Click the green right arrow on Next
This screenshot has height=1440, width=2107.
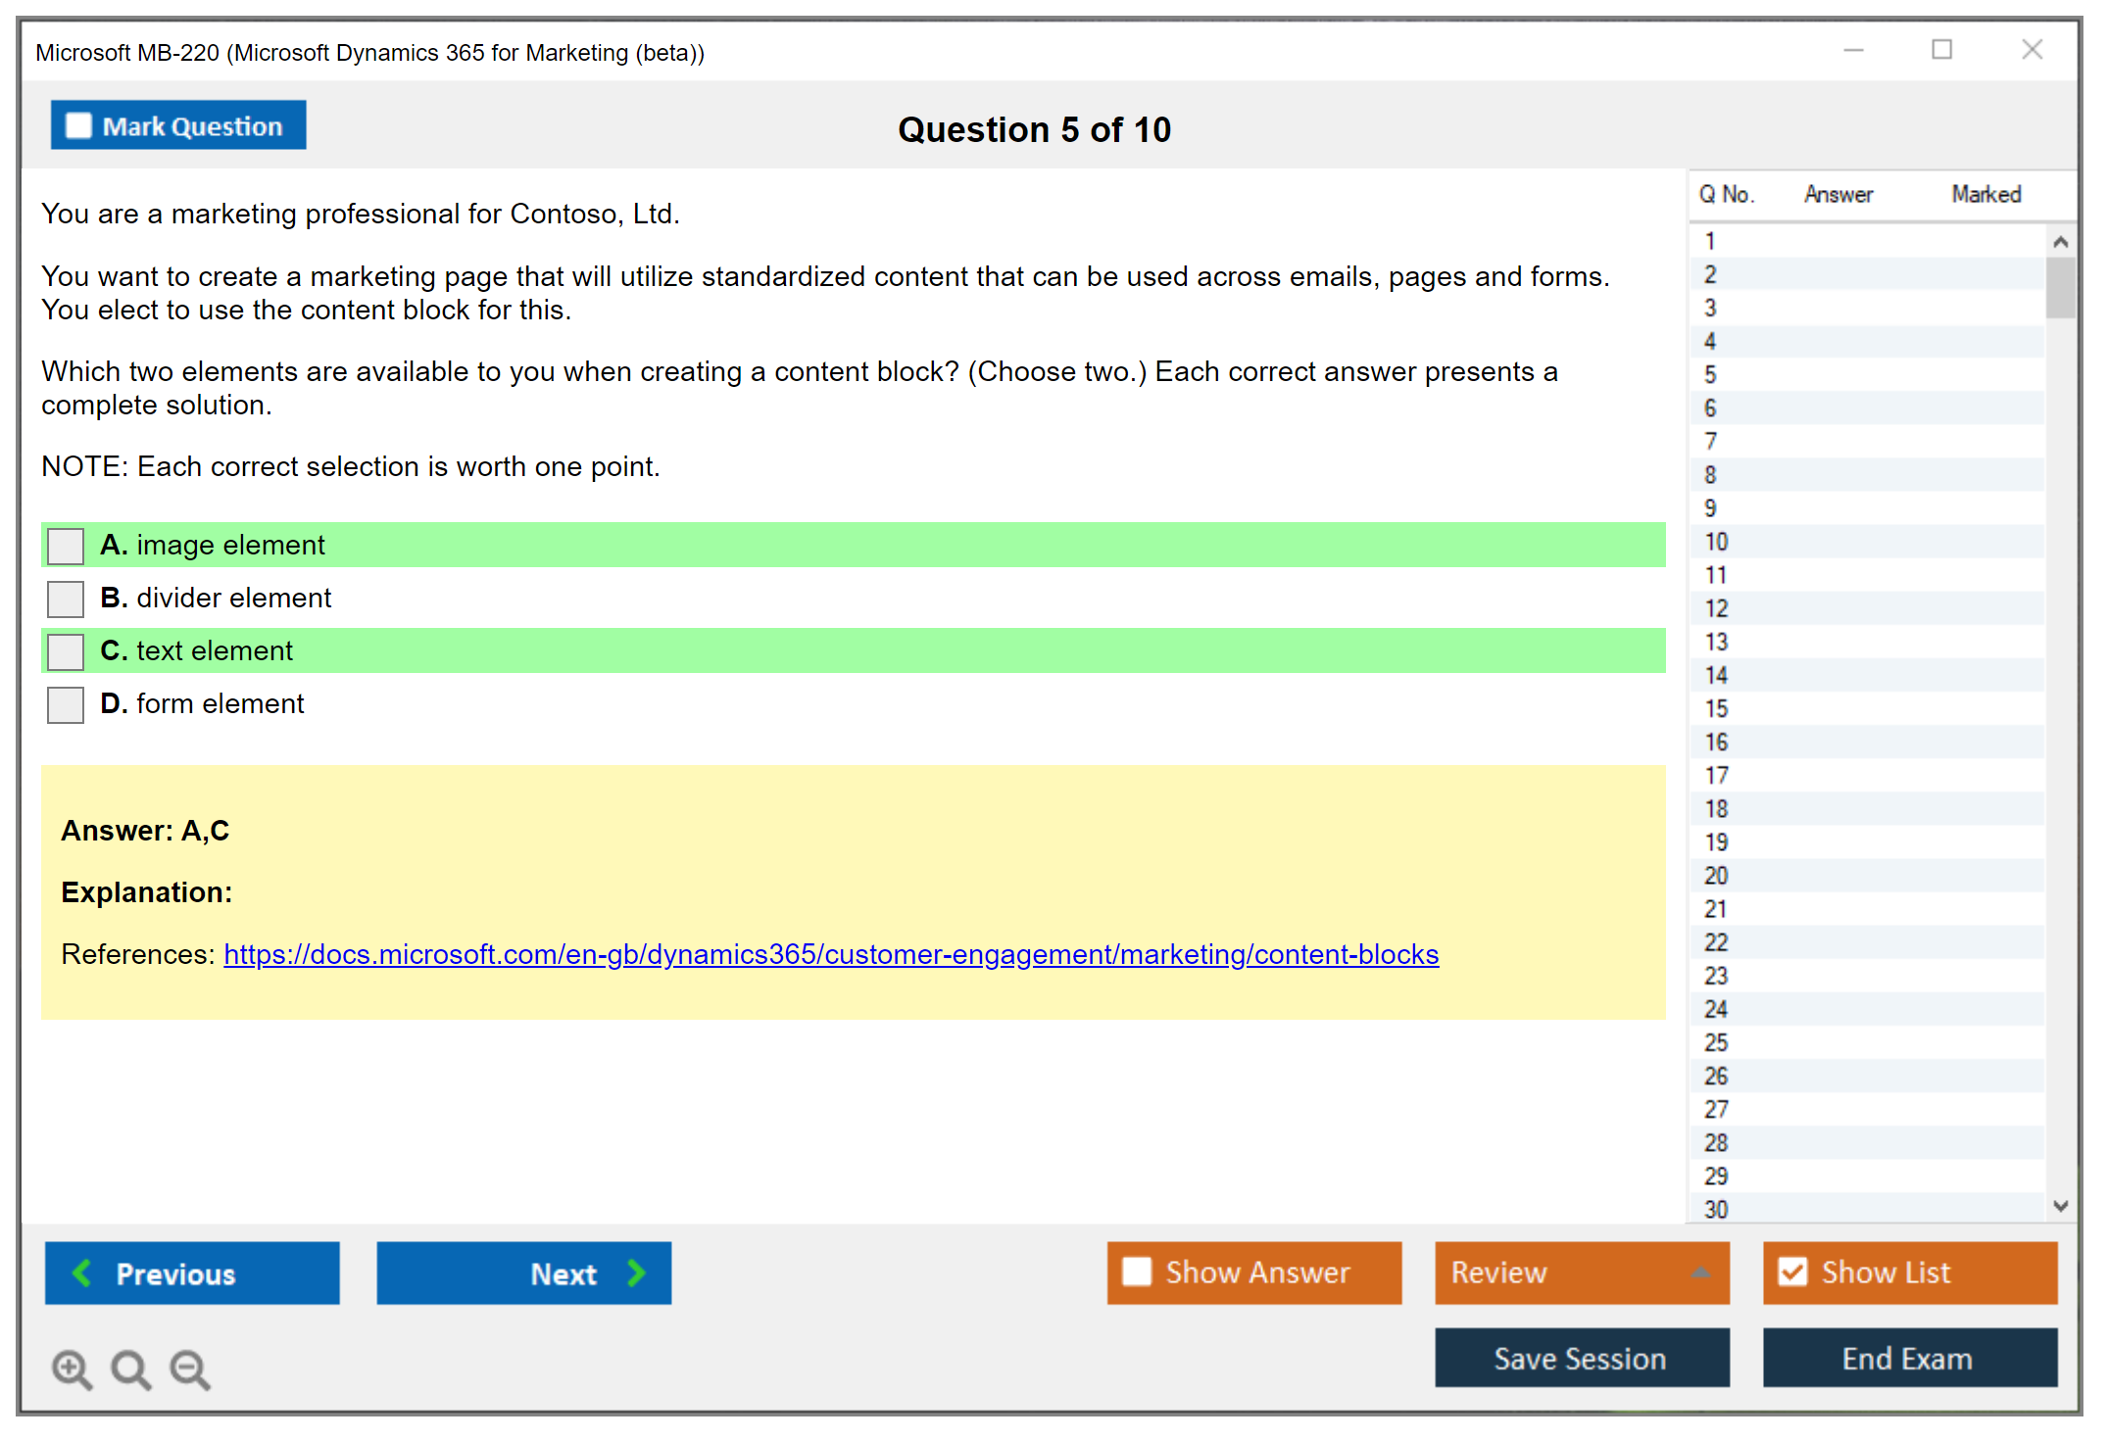coord(636,1272)
